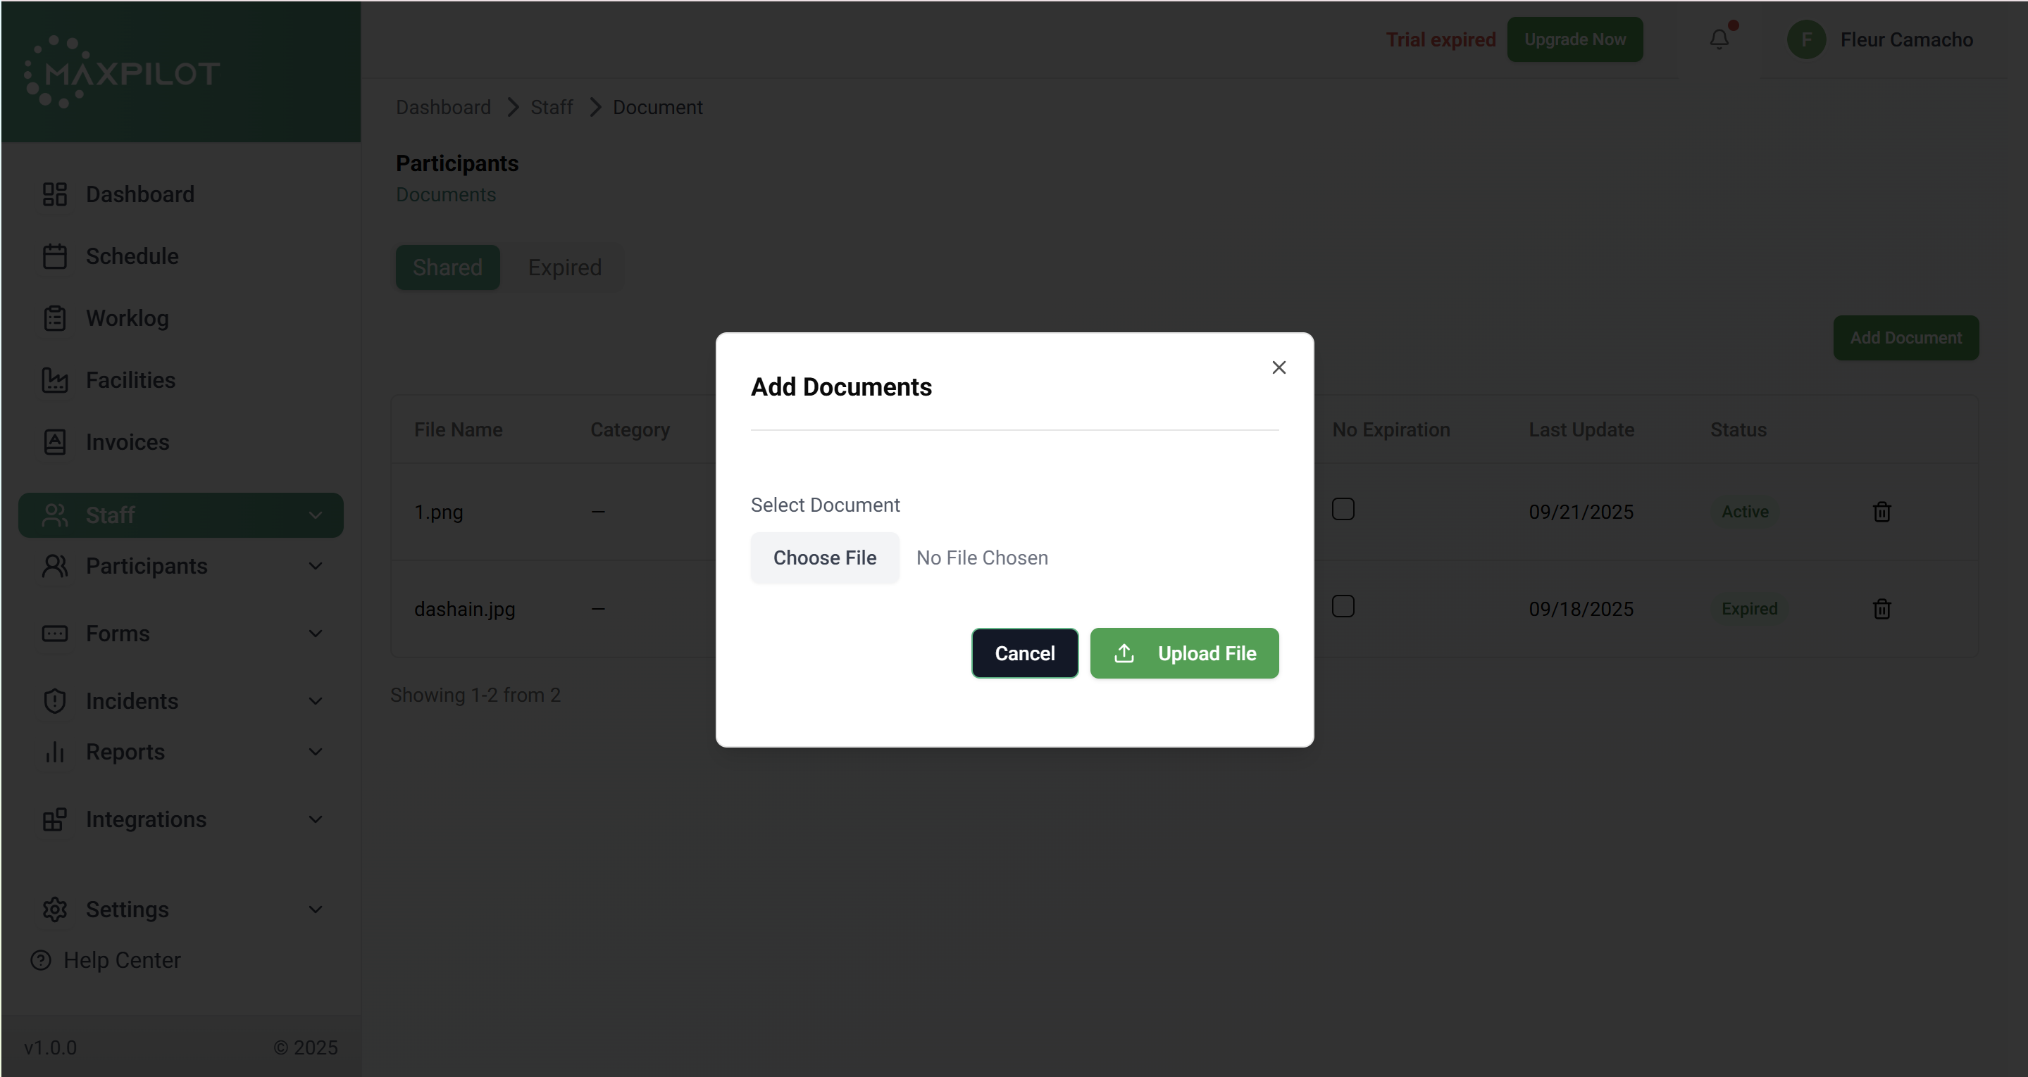
Task: Delete the 1.png document via trash icon
Action: point(1881,511)
